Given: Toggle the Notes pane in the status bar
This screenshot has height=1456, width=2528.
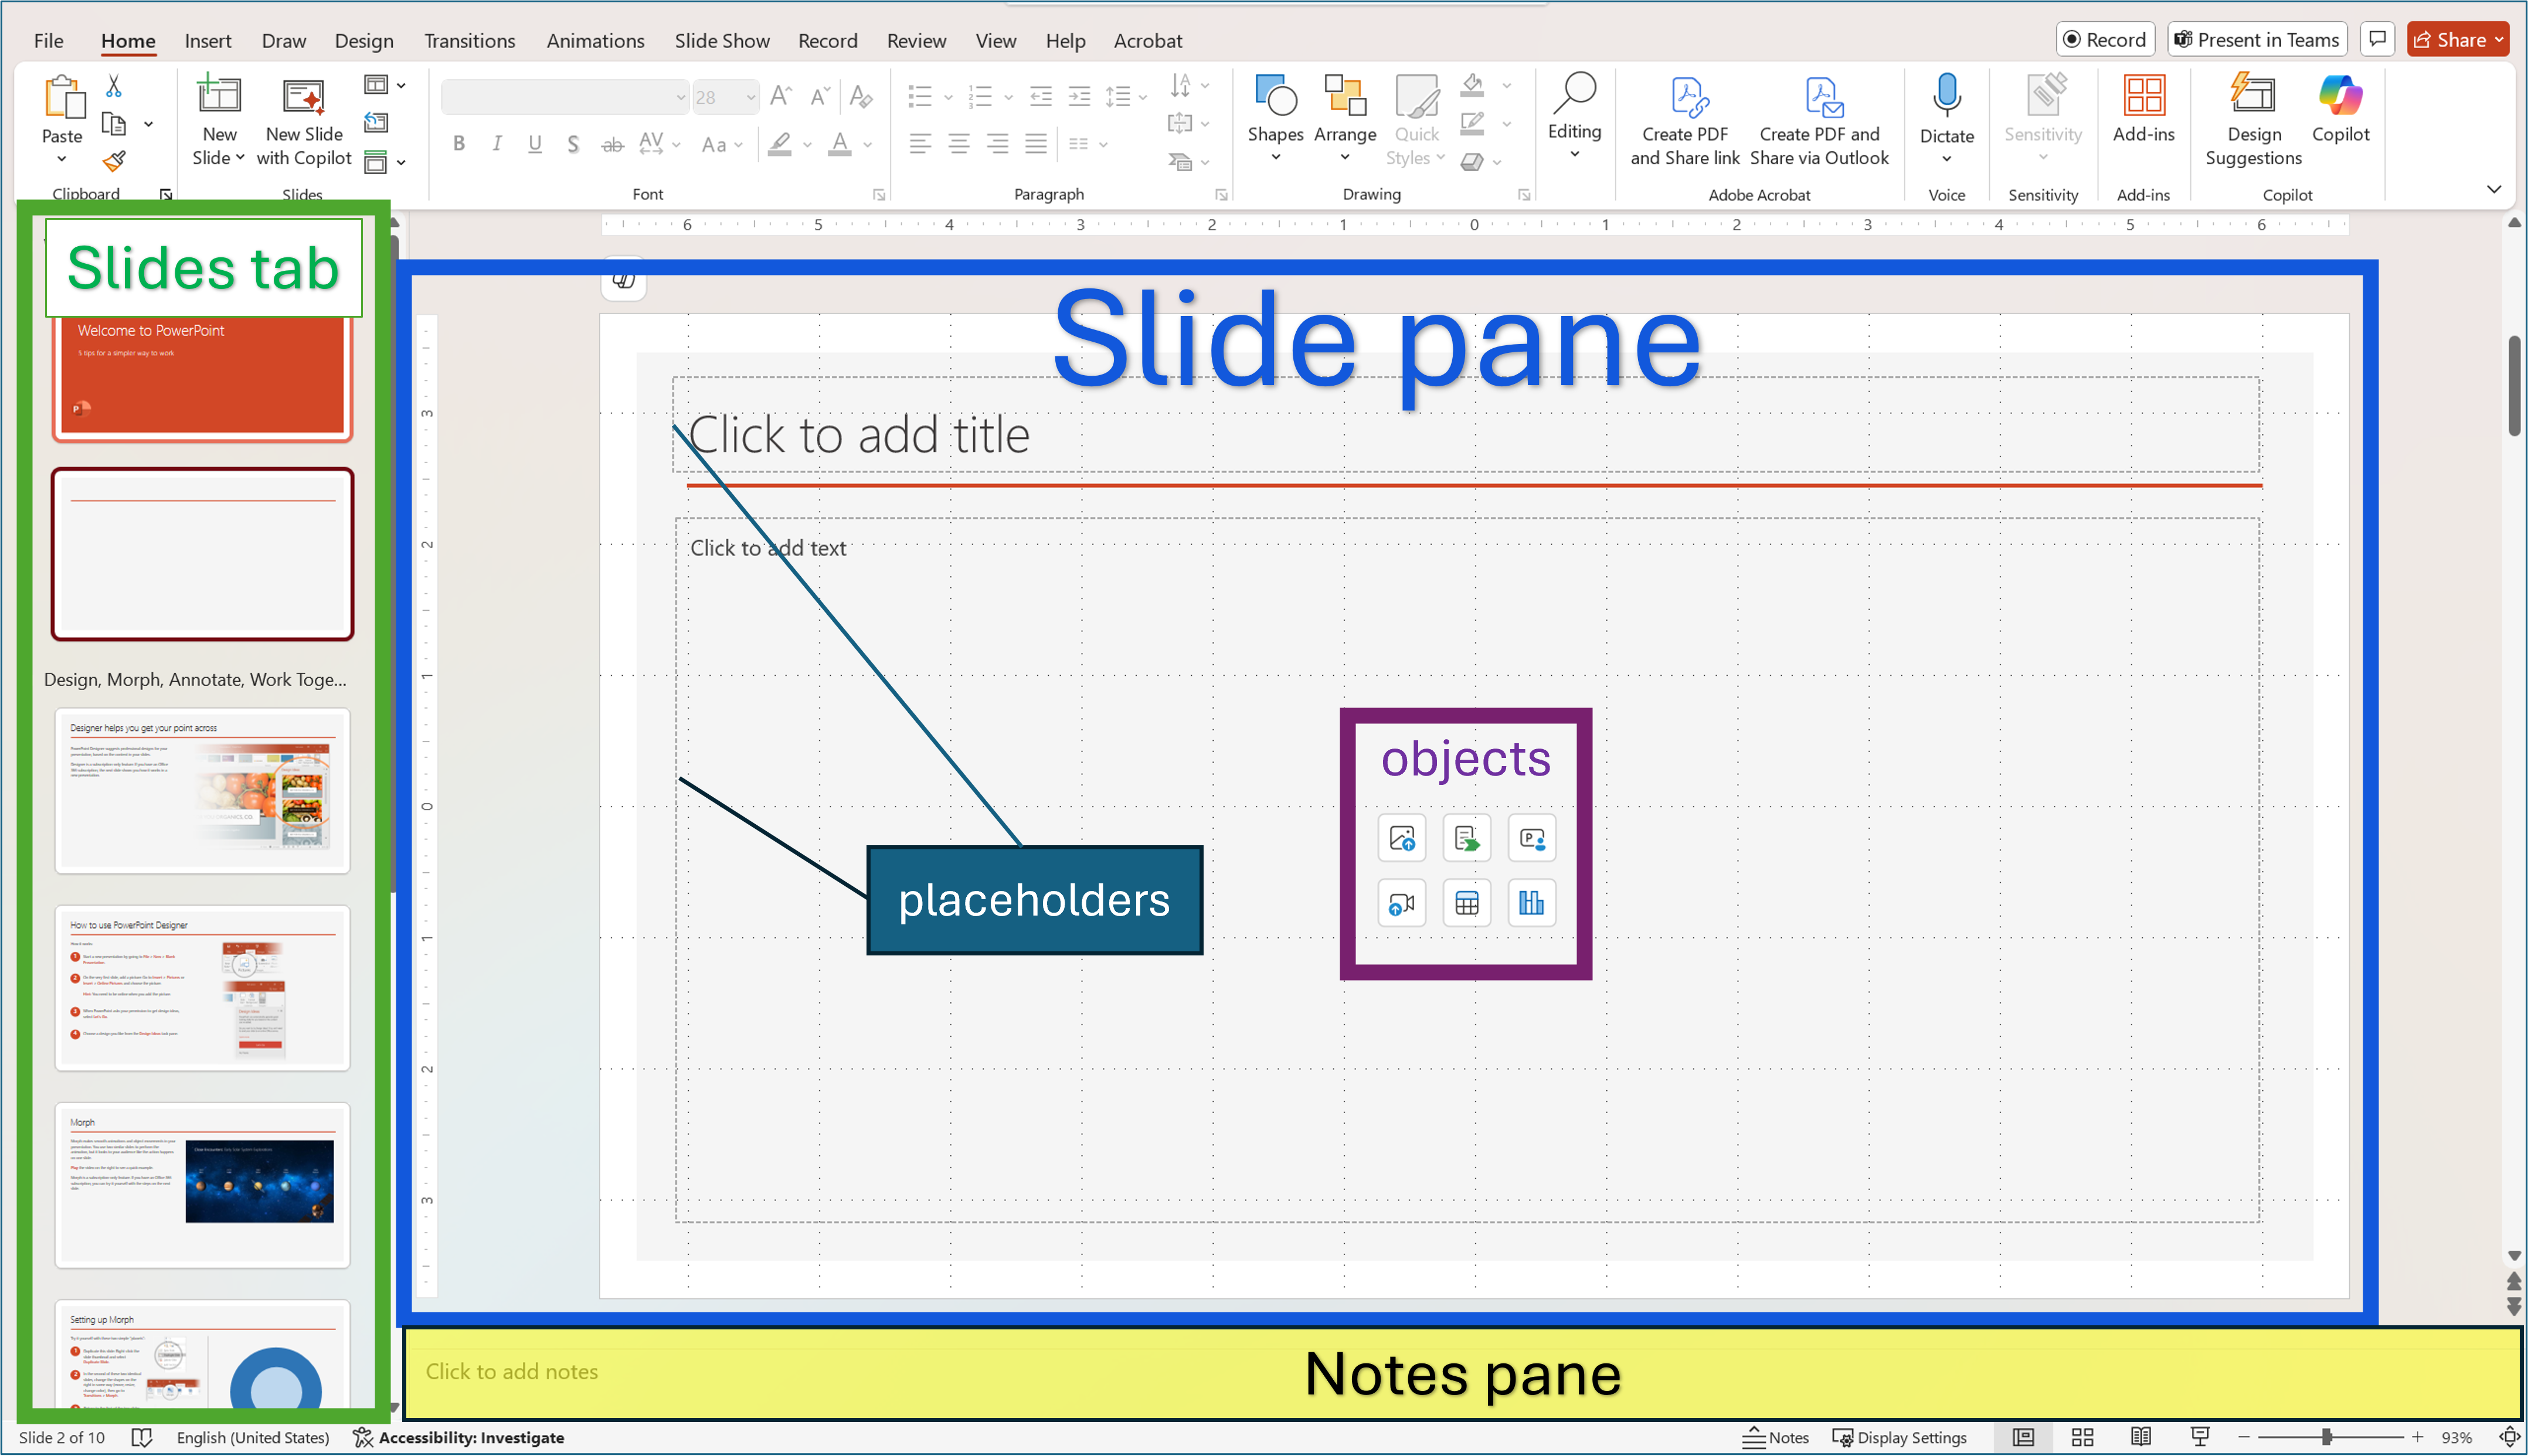Looking at the screenshot, I should pos(1776,1437).
